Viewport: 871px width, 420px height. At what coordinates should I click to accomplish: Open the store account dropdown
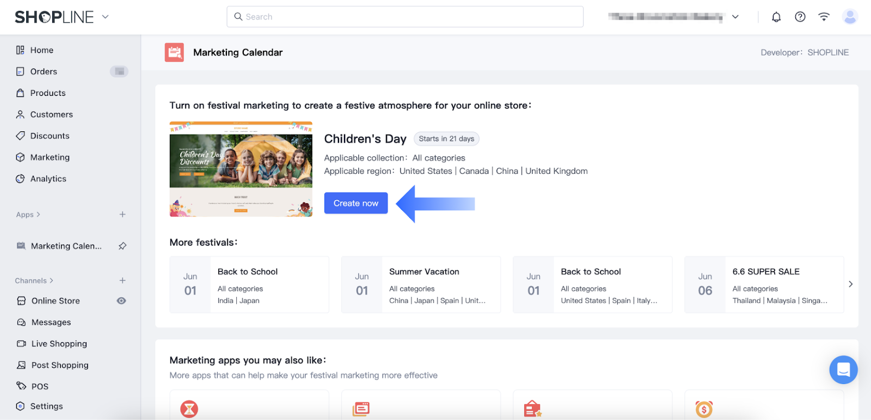click(735, 17)
